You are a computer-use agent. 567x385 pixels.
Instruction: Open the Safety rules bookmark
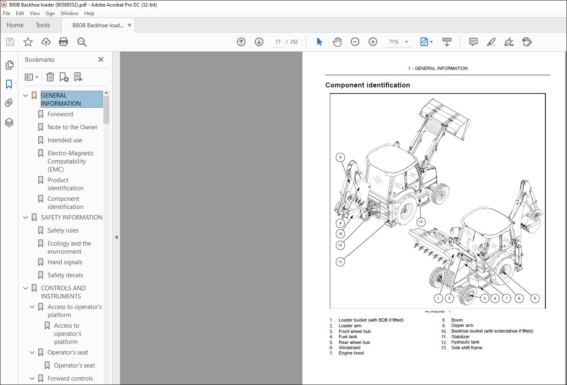click(x=63, y=231)
